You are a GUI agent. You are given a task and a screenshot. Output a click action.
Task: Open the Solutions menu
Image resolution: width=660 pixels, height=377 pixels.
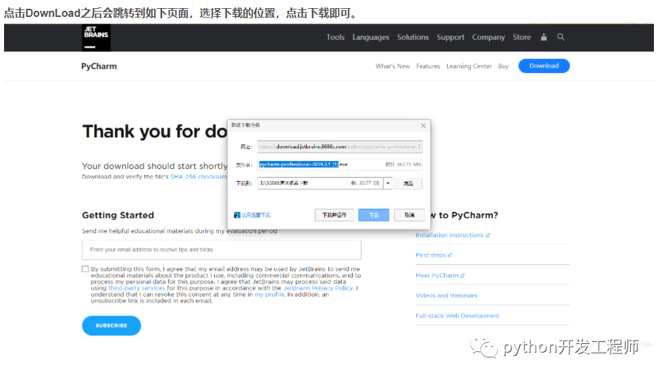(x=413, y=37)
